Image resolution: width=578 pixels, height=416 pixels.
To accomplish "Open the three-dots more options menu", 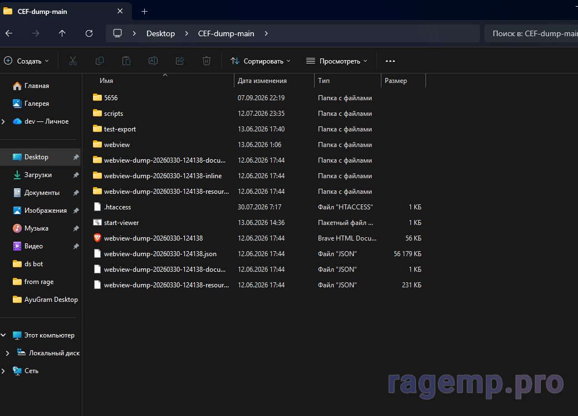I will pyautogui.click(x=390, y=61).
